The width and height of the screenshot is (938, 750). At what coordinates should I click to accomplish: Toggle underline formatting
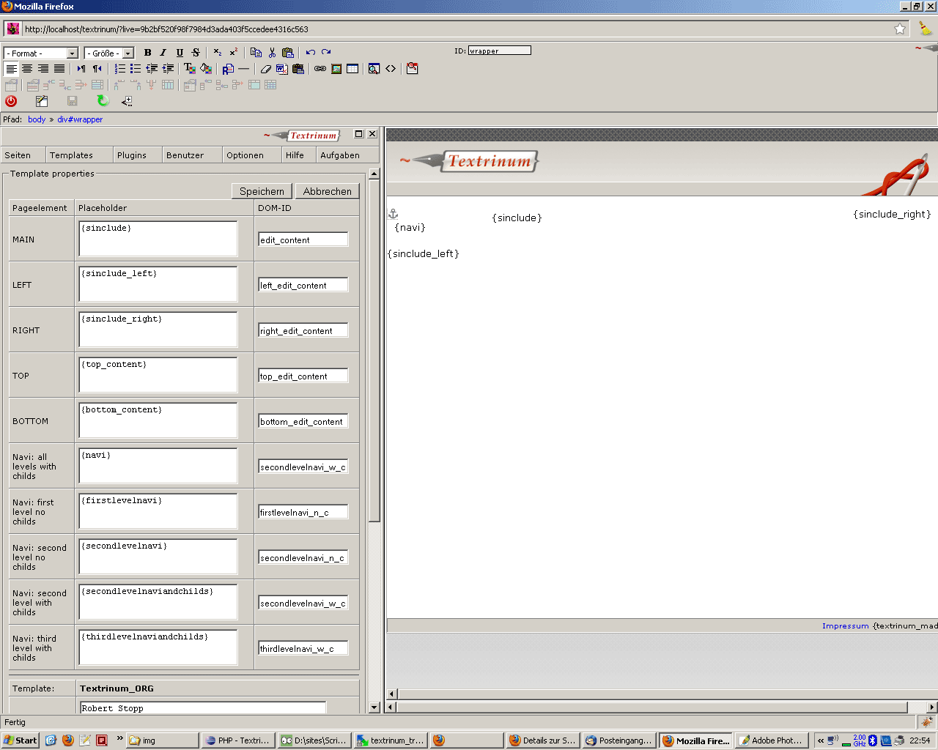(180, 53)
